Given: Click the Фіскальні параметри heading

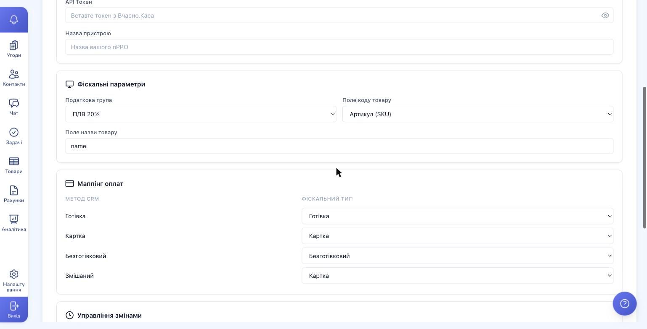Looking at the screenshot, I should point(111,84).
